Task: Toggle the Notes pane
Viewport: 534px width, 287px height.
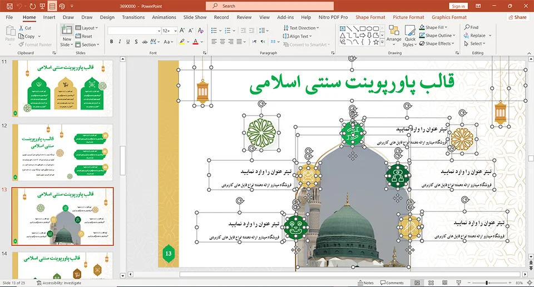Action: tap(365, 283)
